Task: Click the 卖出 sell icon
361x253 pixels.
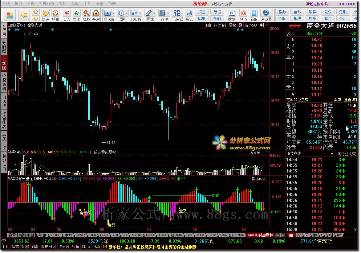Action: tap(76, 15)
